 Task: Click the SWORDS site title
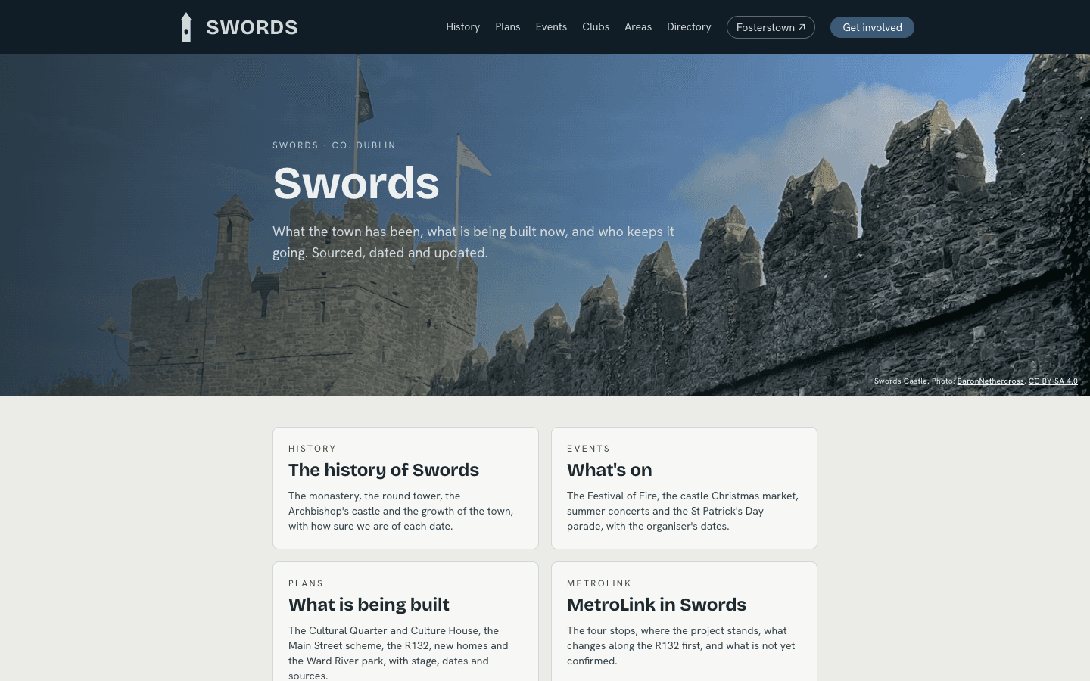point(252,27)
